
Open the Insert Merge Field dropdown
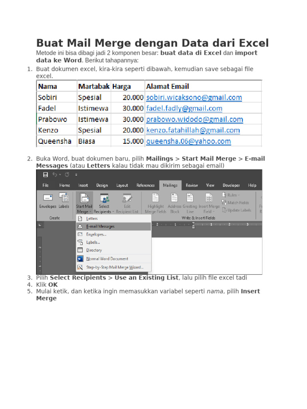[x=209, y=203]
